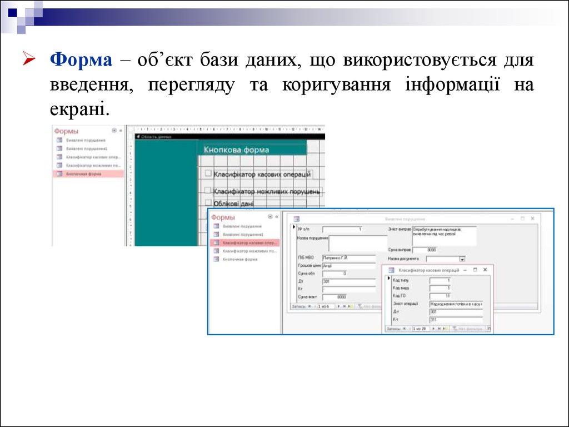Collapse the lower Формы navigation pane
The width and height of the screenshot is (569, 427).
pos(277,217)
